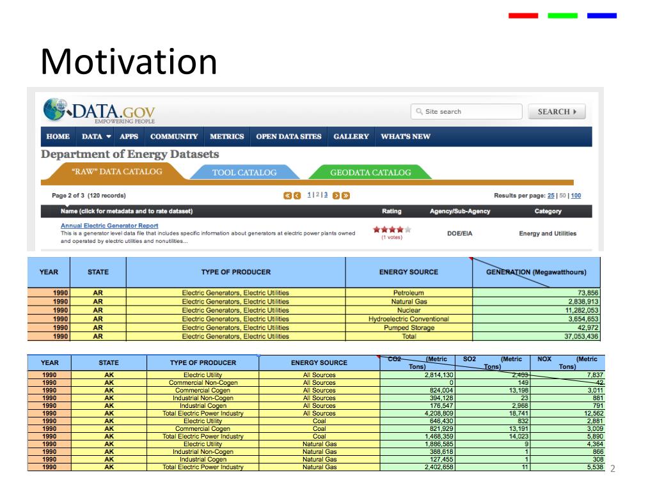Select the "NOX (Metric Tons)" column header
The width and height of the screenshot is (655, 491).
(x=567, y=363)
